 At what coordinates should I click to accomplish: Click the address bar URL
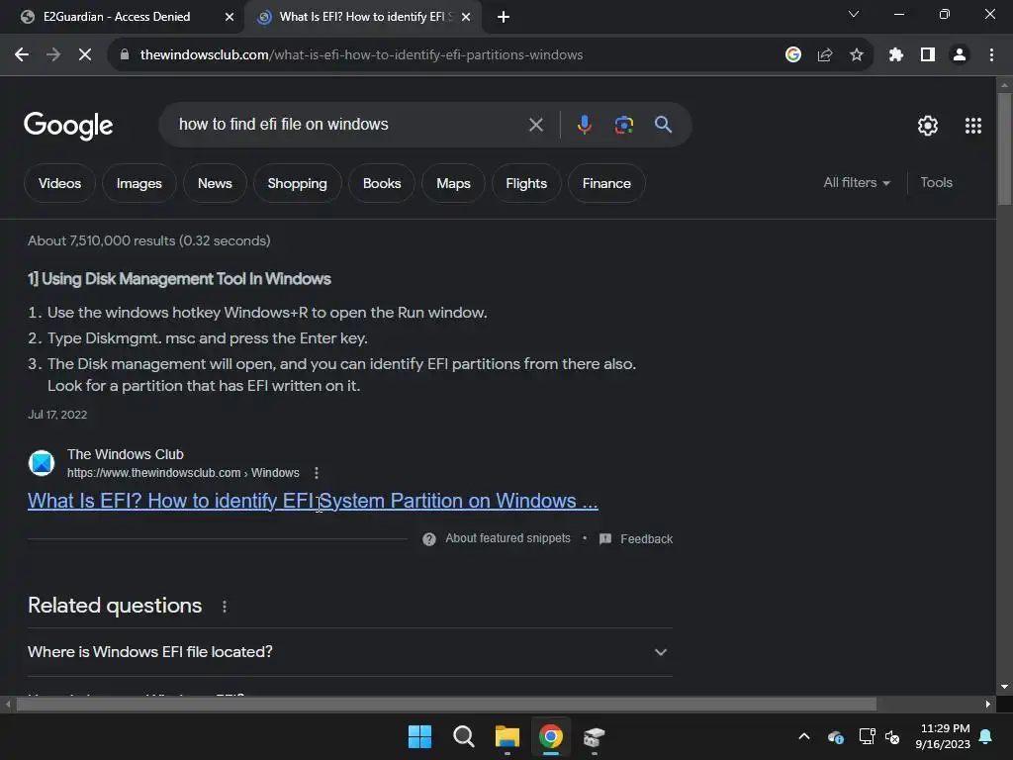[x=361, y=55]
